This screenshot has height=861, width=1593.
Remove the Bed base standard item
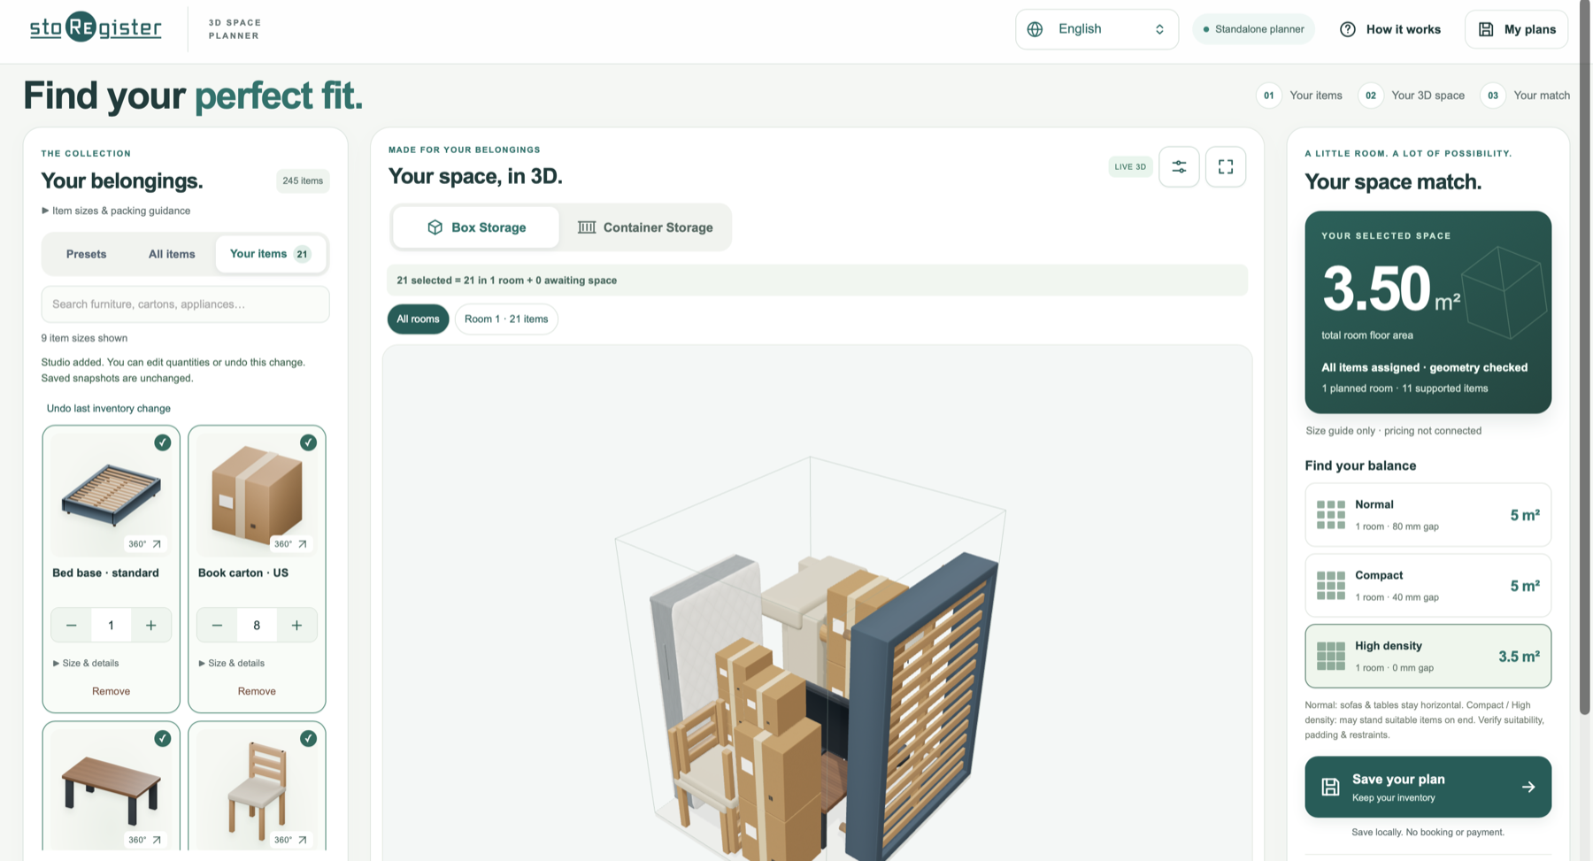click(111, 691)
